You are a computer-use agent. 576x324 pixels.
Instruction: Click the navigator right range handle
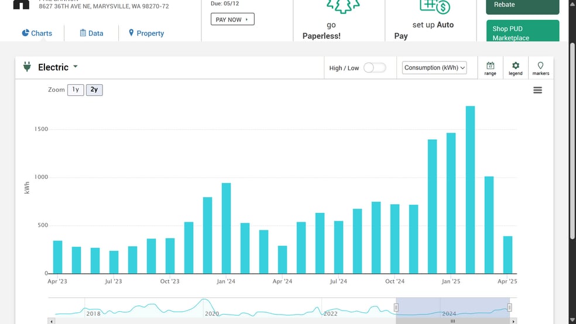click(509, 308)
